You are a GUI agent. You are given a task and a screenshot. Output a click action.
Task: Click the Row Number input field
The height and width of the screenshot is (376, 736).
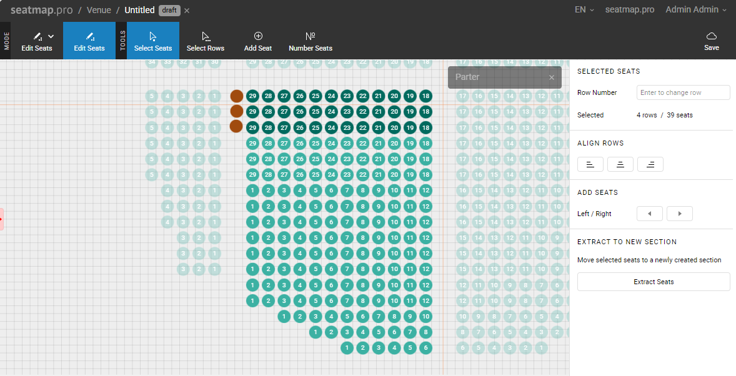(684, 92)
